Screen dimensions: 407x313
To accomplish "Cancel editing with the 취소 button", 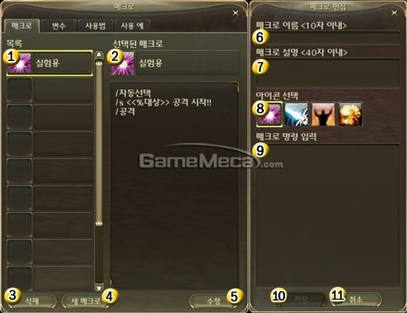I will [355, 299].
